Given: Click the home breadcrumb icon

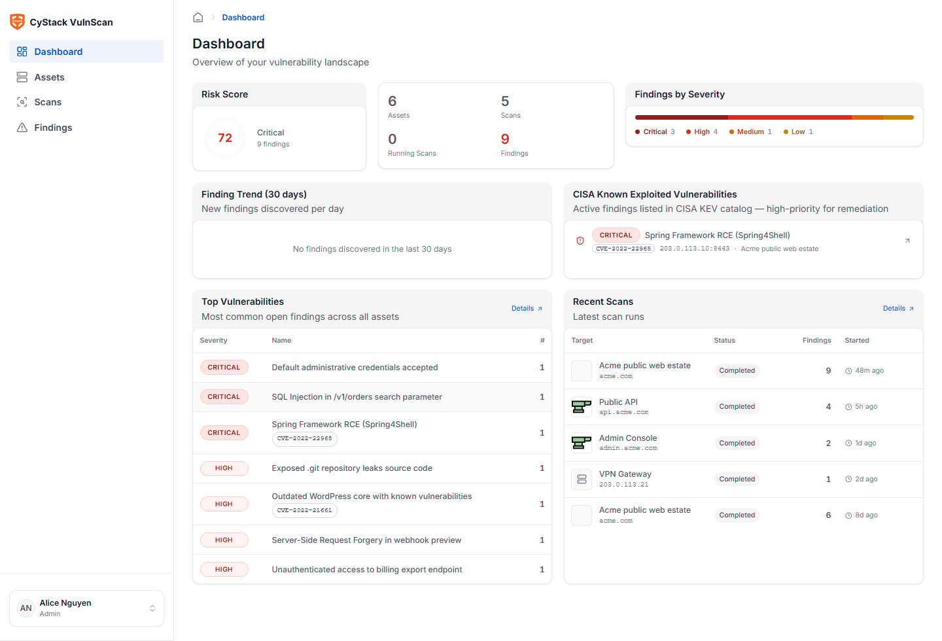Looking at the screenshot, I should pos(198,18).
